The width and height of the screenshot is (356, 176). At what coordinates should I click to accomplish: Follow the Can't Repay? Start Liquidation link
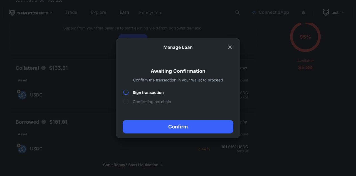pos(133,165)
